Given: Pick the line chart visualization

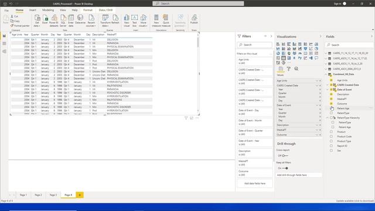Looking at the screenshot, I should tap(311, 44).
